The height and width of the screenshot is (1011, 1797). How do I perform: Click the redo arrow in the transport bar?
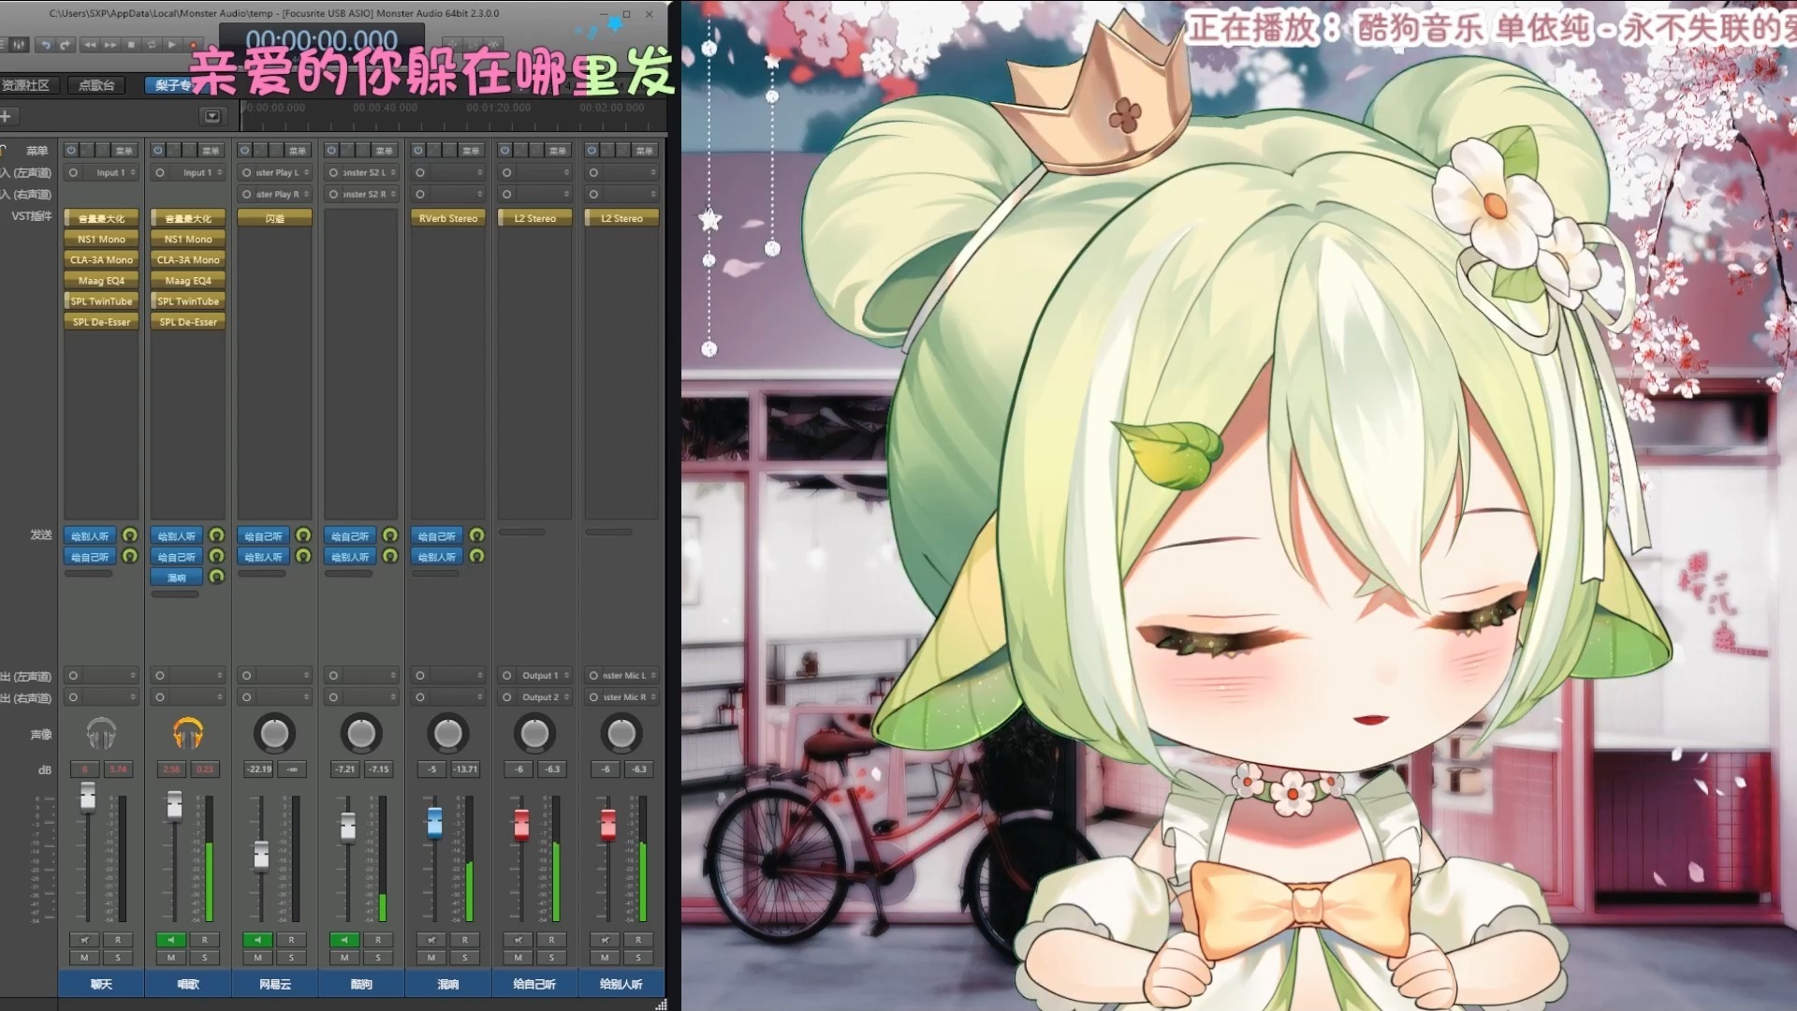tap(65, 45)
